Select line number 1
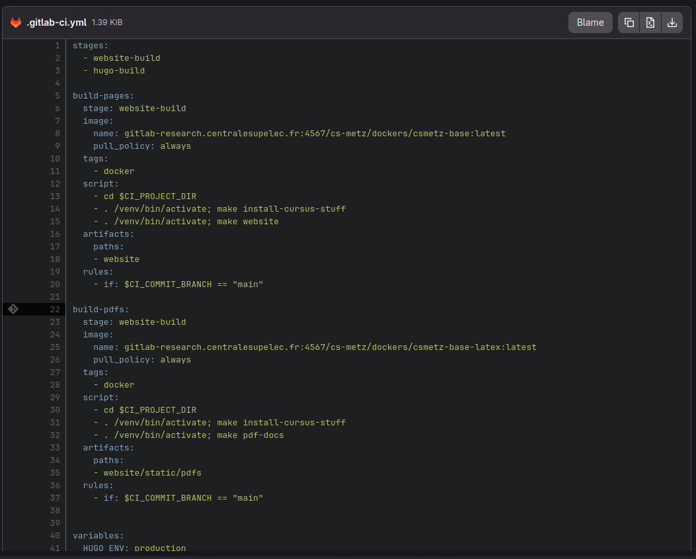696x559 pixels. click(58, 46)
